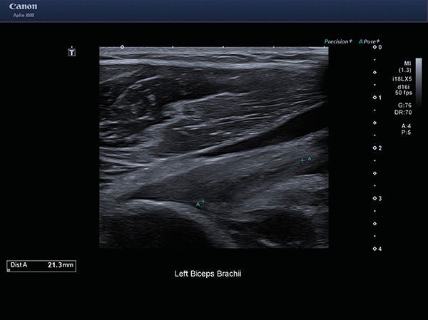Click the Canon logo in the header
This screenshot has width=428, height=320.
tap(24, 6)
